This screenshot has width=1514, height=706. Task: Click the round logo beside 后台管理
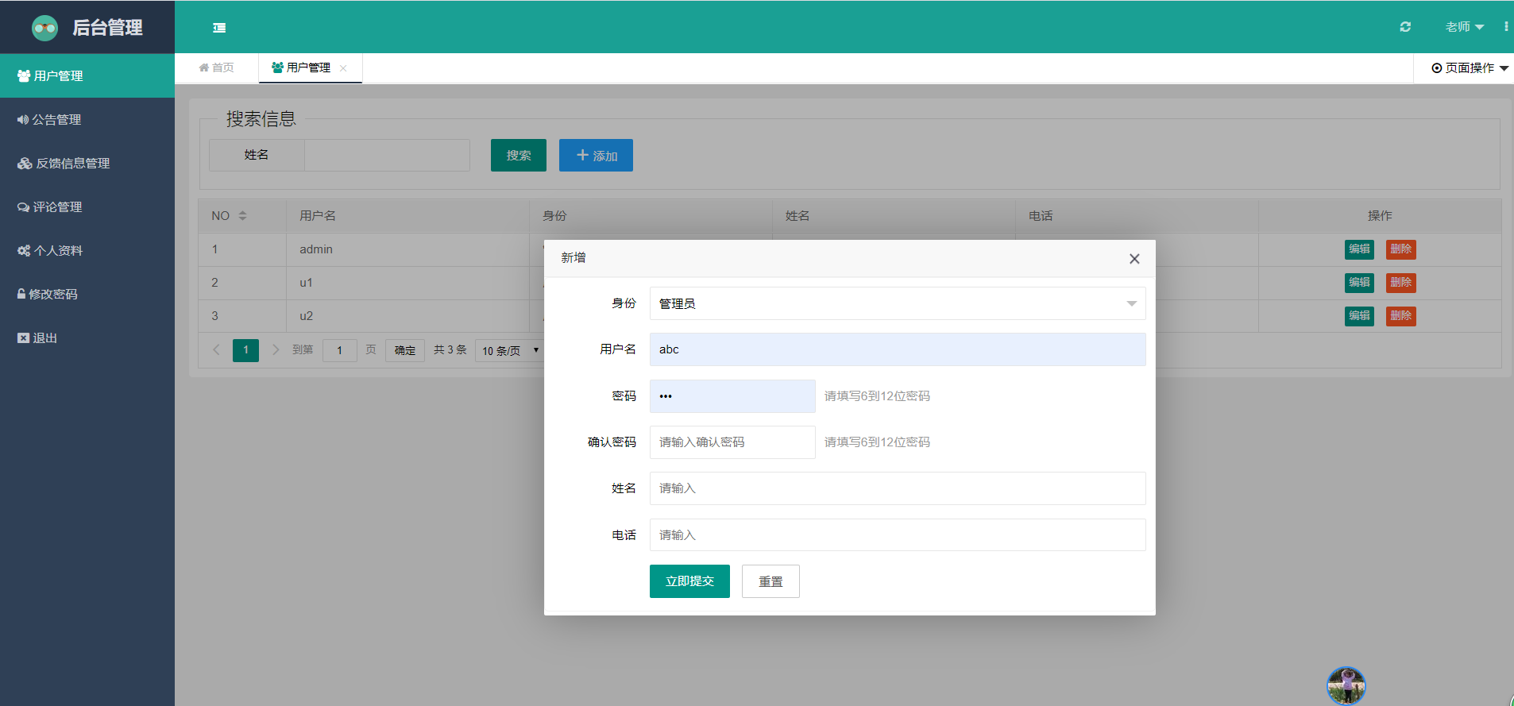pos(44,28)
